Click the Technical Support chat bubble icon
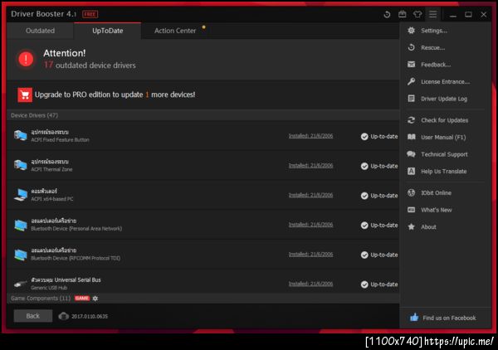The height and width of the screenshot is (350, 498). tap(411, 154)
